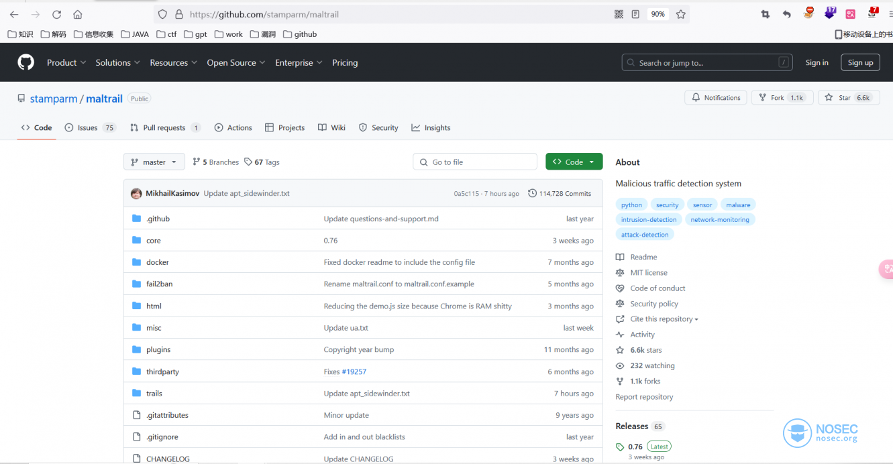Image resolution: width=893 pixels, height=464 pixels.
Task: Go to the browser home page icon
Action: pos(78,14)
